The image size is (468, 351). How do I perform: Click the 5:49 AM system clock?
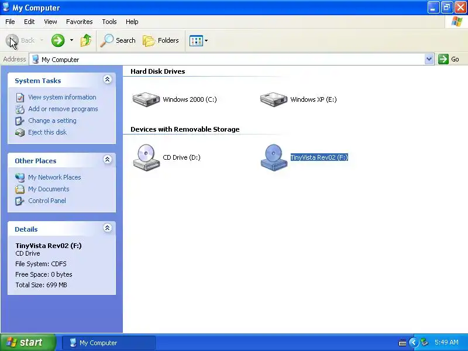click(x=446, y=342)
